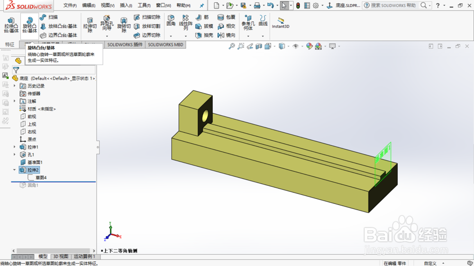Toggle Instant3D mode
The width and height of the screenshot is (474, 266).
[281, 23]
